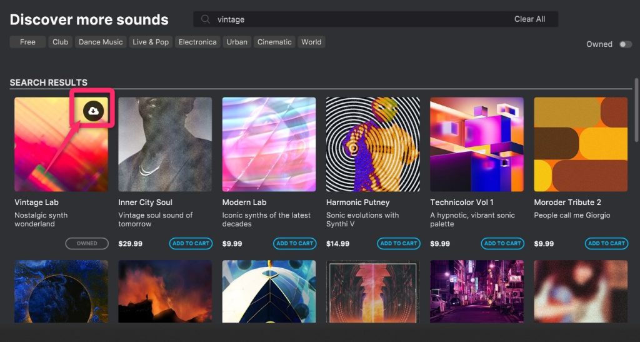
Task: Select the Free filter tag
Action: (x=27, y=42)
